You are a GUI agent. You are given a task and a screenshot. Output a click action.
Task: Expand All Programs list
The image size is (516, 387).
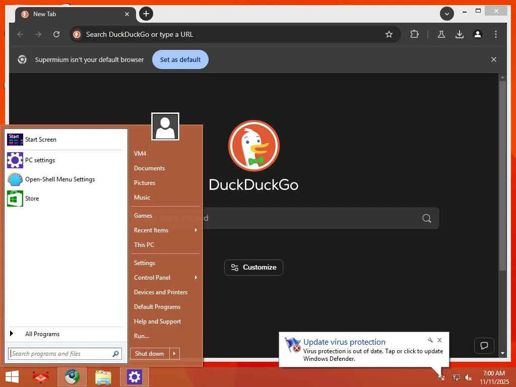[x=65, y=334]
